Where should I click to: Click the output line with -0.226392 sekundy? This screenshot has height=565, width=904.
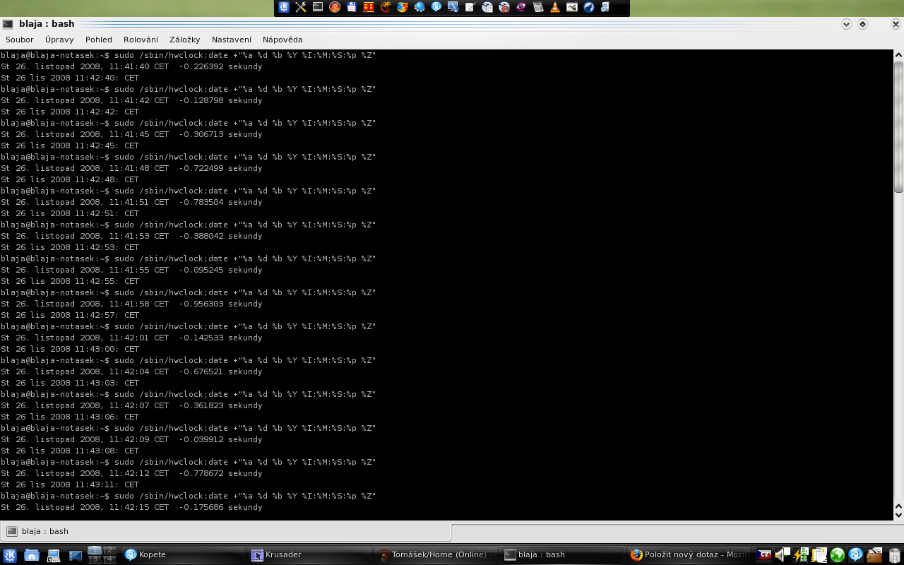(131, 66)
